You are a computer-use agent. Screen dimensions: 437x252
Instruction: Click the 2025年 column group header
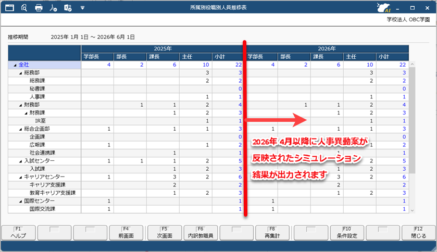(163, 49)
